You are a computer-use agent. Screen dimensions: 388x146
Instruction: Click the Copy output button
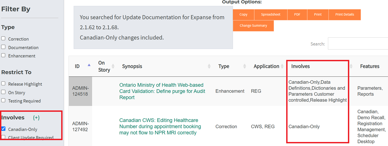(243, 15)
